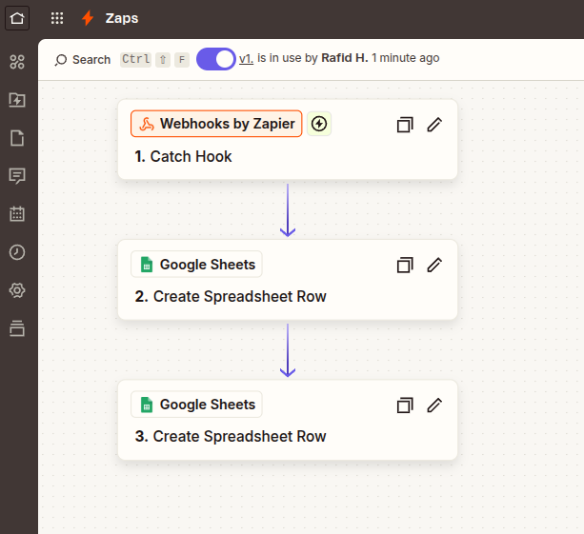Screen dimensions: 584x534
Task: Open the versions stack sidebar icon
Action: (x=17, y=328)
